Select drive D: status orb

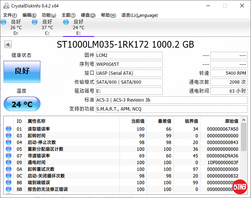4,22
